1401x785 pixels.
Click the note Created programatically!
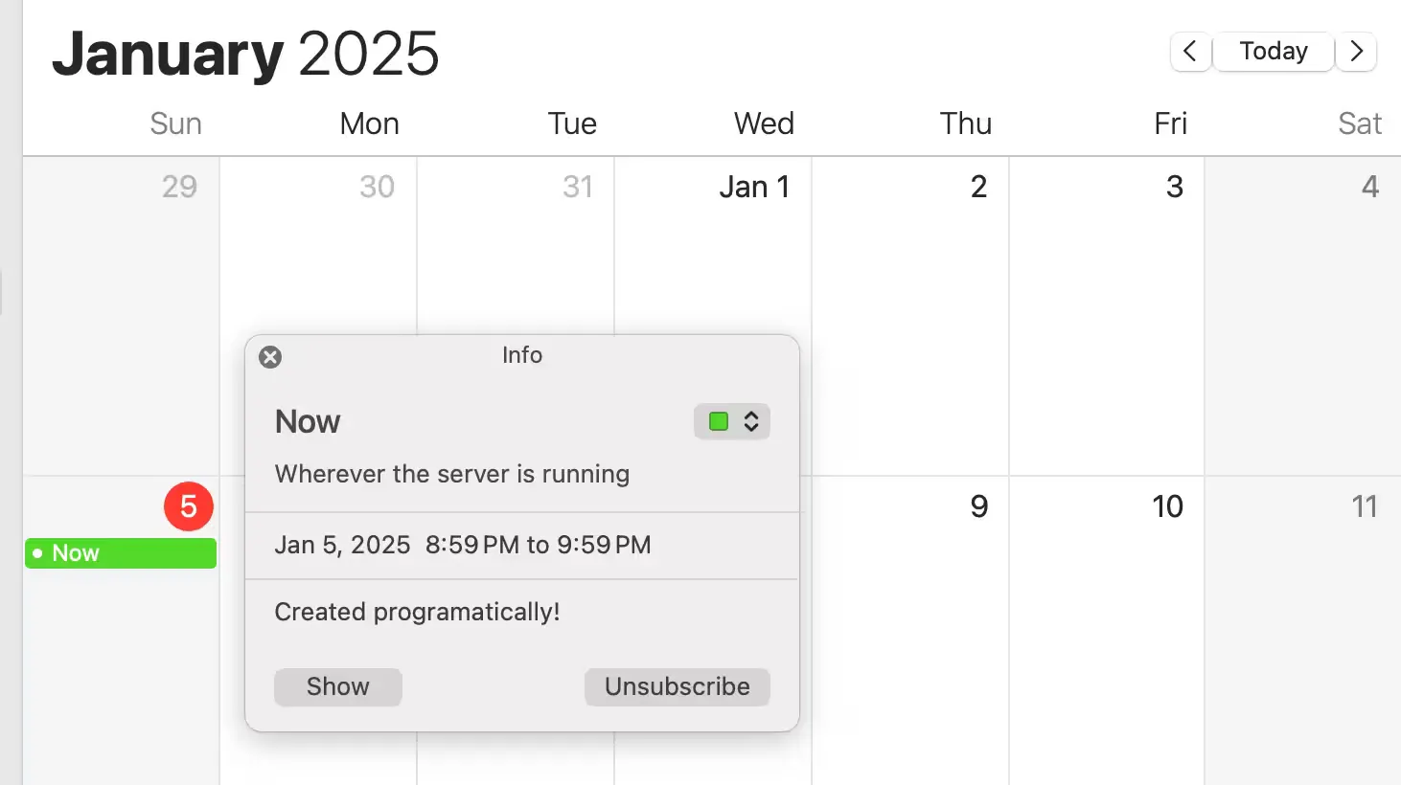click(417, 612)
